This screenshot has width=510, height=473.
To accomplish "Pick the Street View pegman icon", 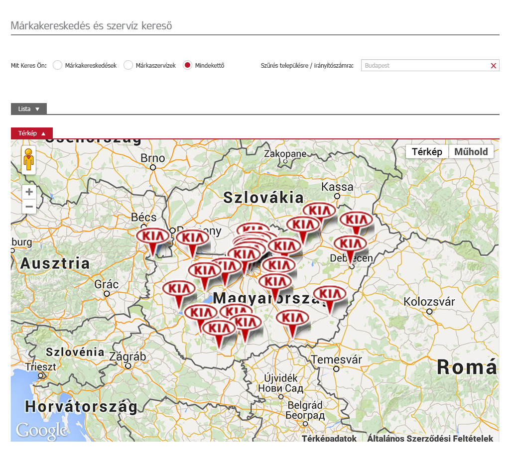I will tap(28, 160).
